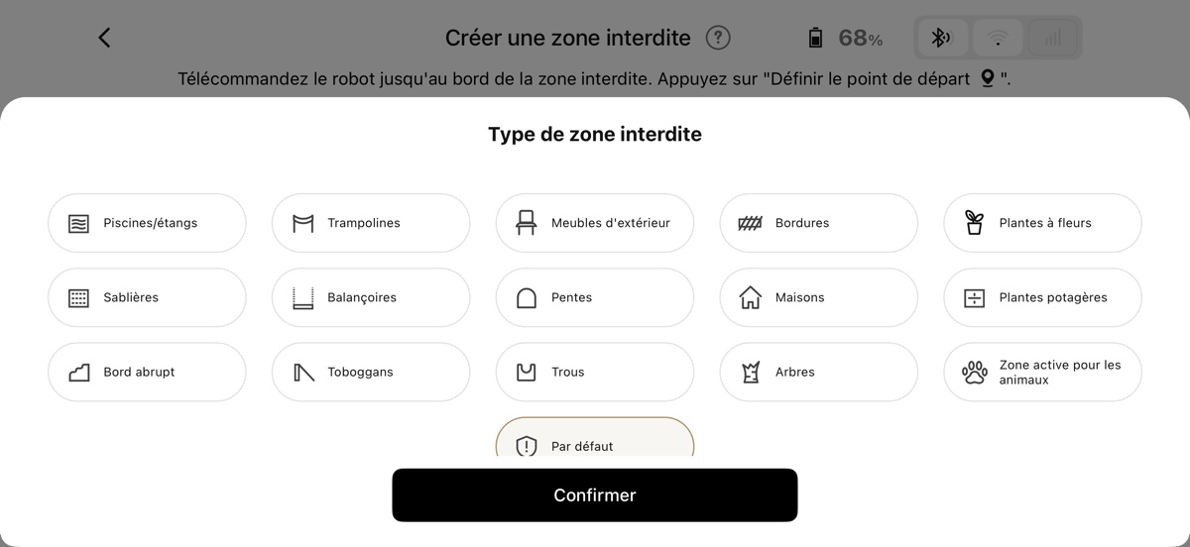Choose the Trampolines zone type

(x=371, y=223)
